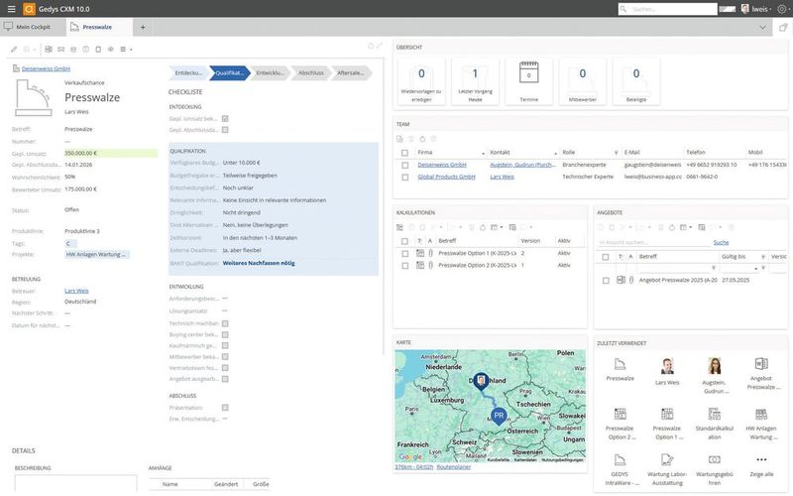Add a new tab with plus
Viewport: 793px width, 496px height.
pyautogui.click(x=143, y=28)
